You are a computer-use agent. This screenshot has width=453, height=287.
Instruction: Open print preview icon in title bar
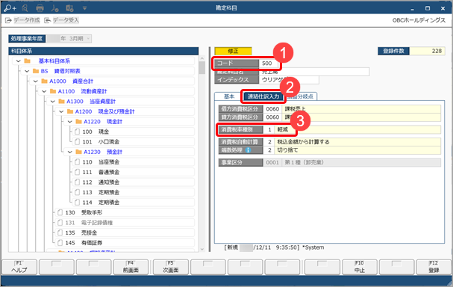point(25,8)
